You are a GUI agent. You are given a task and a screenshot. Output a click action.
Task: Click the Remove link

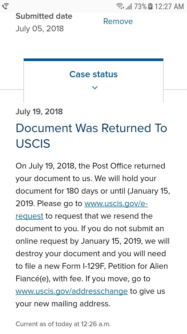(118, 21)
